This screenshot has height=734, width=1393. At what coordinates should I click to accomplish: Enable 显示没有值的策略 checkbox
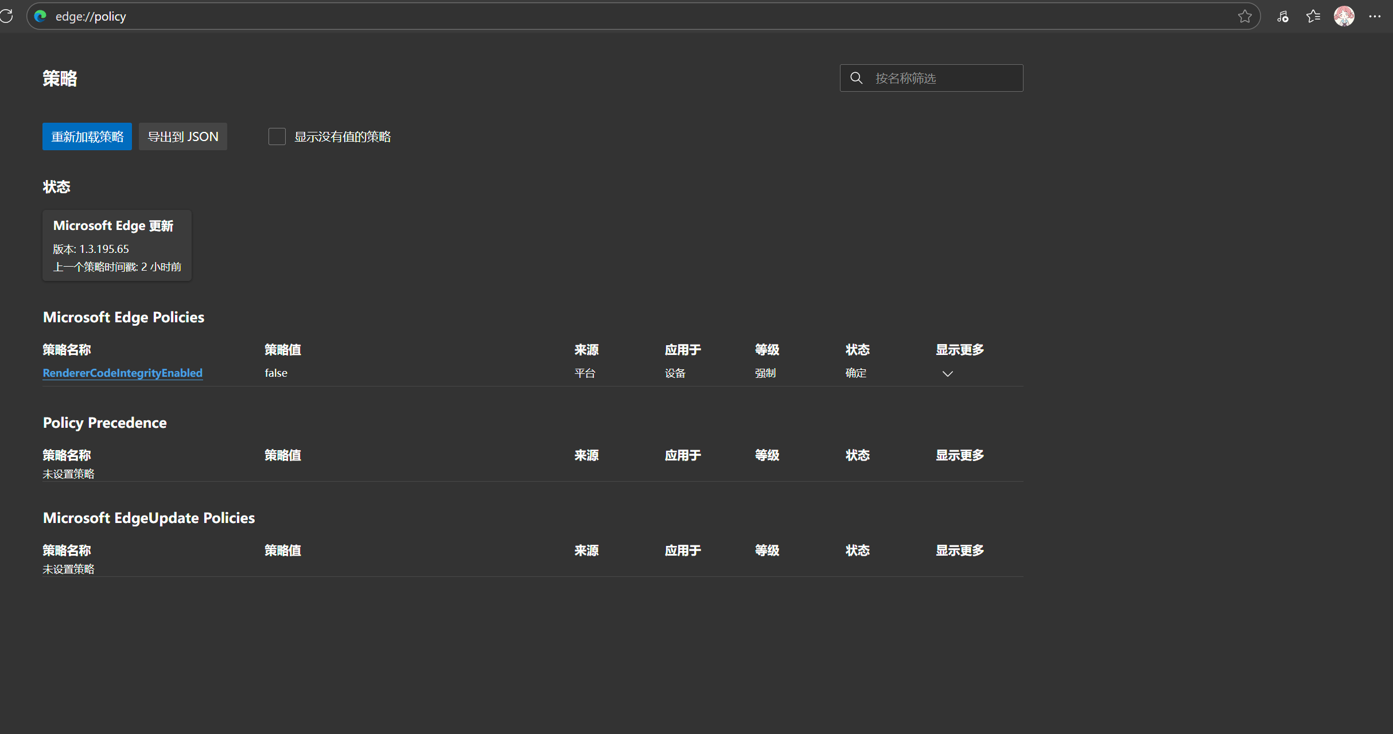[x=277, y=136]
